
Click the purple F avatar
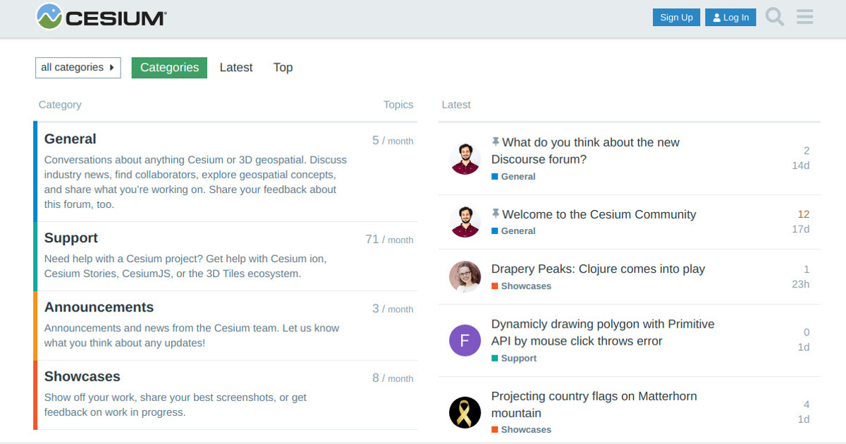465,340
